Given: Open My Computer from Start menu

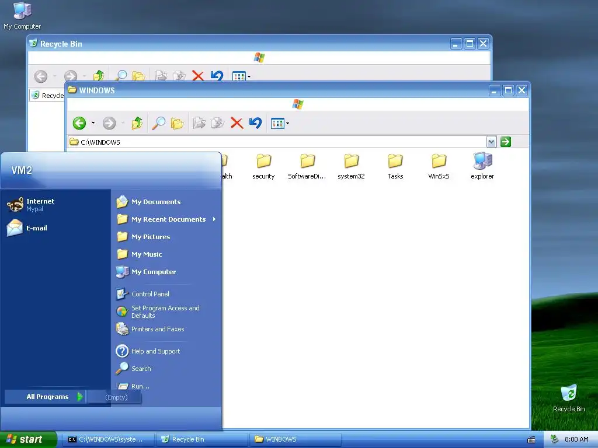Looking at the screenshot, I should 166,272.
